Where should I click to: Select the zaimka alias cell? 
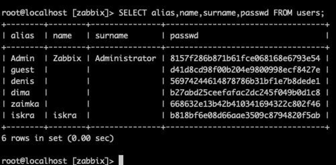(x=25, y=104)
